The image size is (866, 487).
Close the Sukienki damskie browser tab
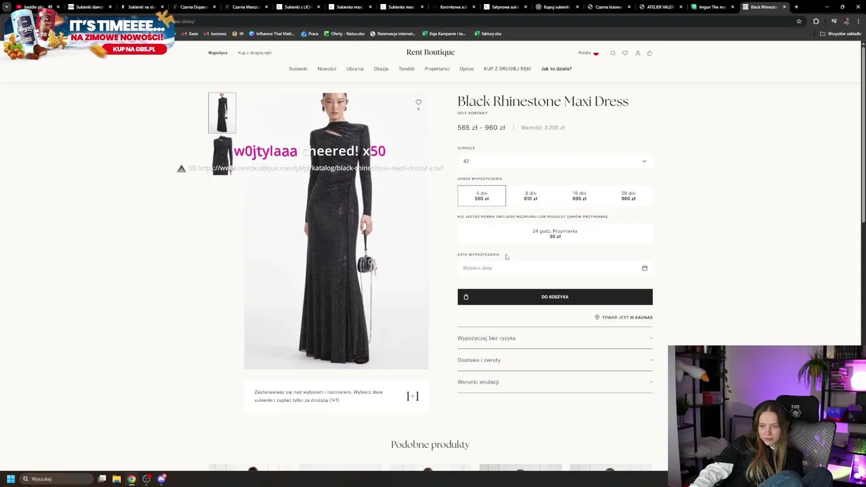coord(110,7)
